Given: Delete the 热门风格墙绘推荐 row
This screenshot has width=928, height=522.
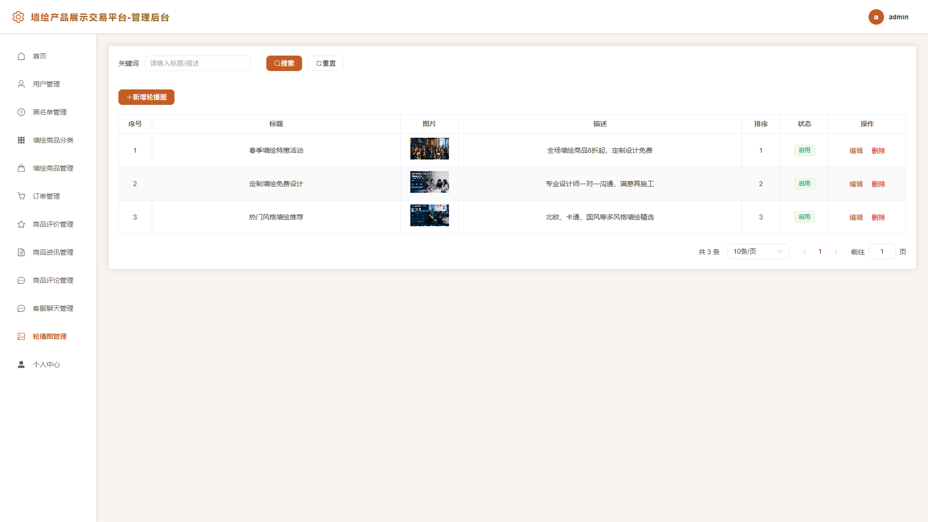Looking at the screenshot, I should pyautogui.click(x=878, y=217).
